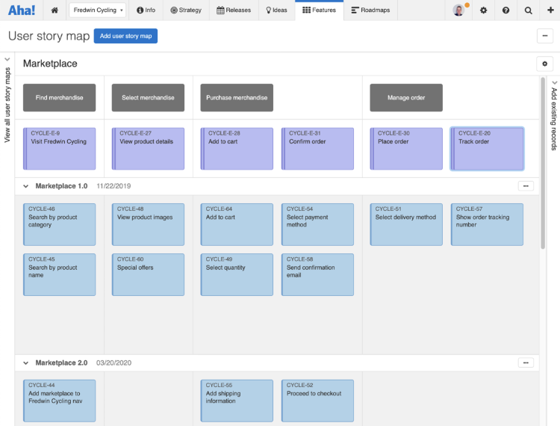Select the Find merchandise step card
The width and height of the screenshot is (560, 426).
[x=59, y=98]
